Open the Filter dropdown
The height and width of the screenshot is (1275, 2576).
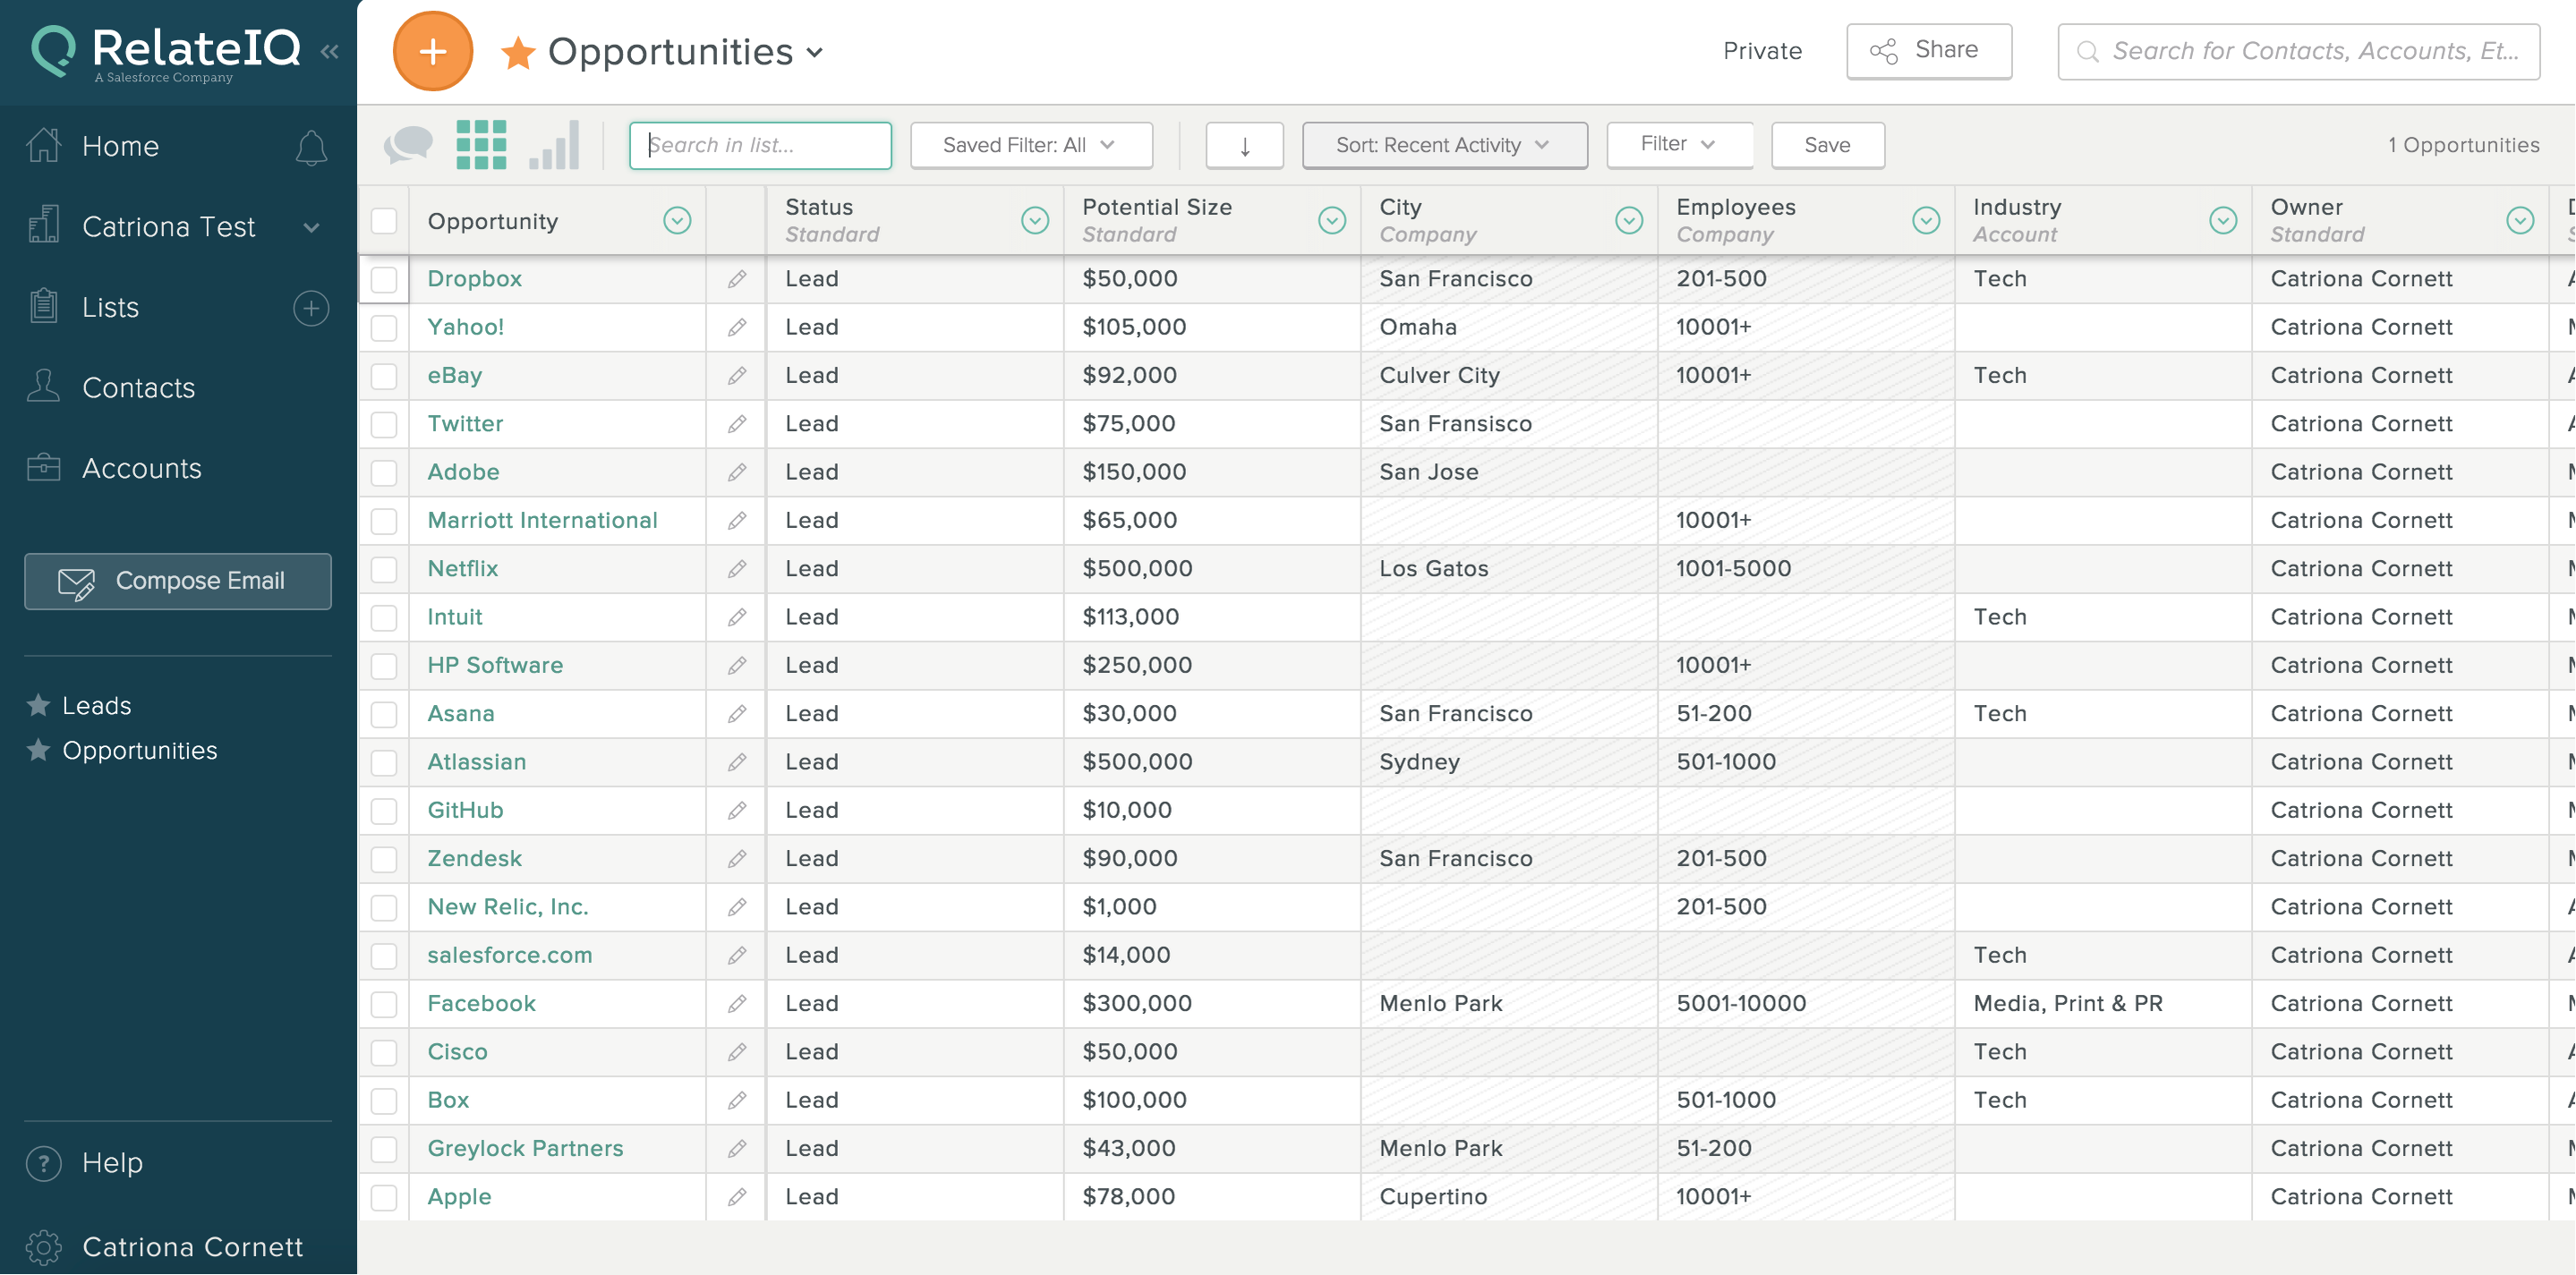coord(1679,145)
